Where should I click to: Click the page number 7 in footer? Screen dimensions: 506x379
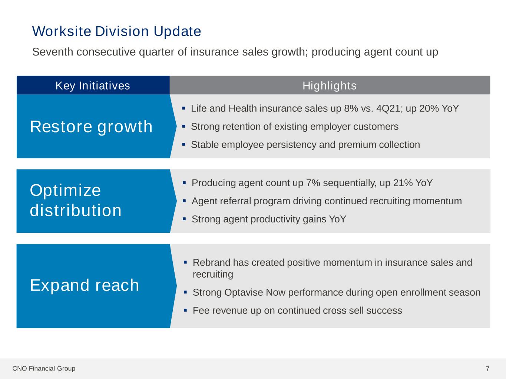point(487,369)
